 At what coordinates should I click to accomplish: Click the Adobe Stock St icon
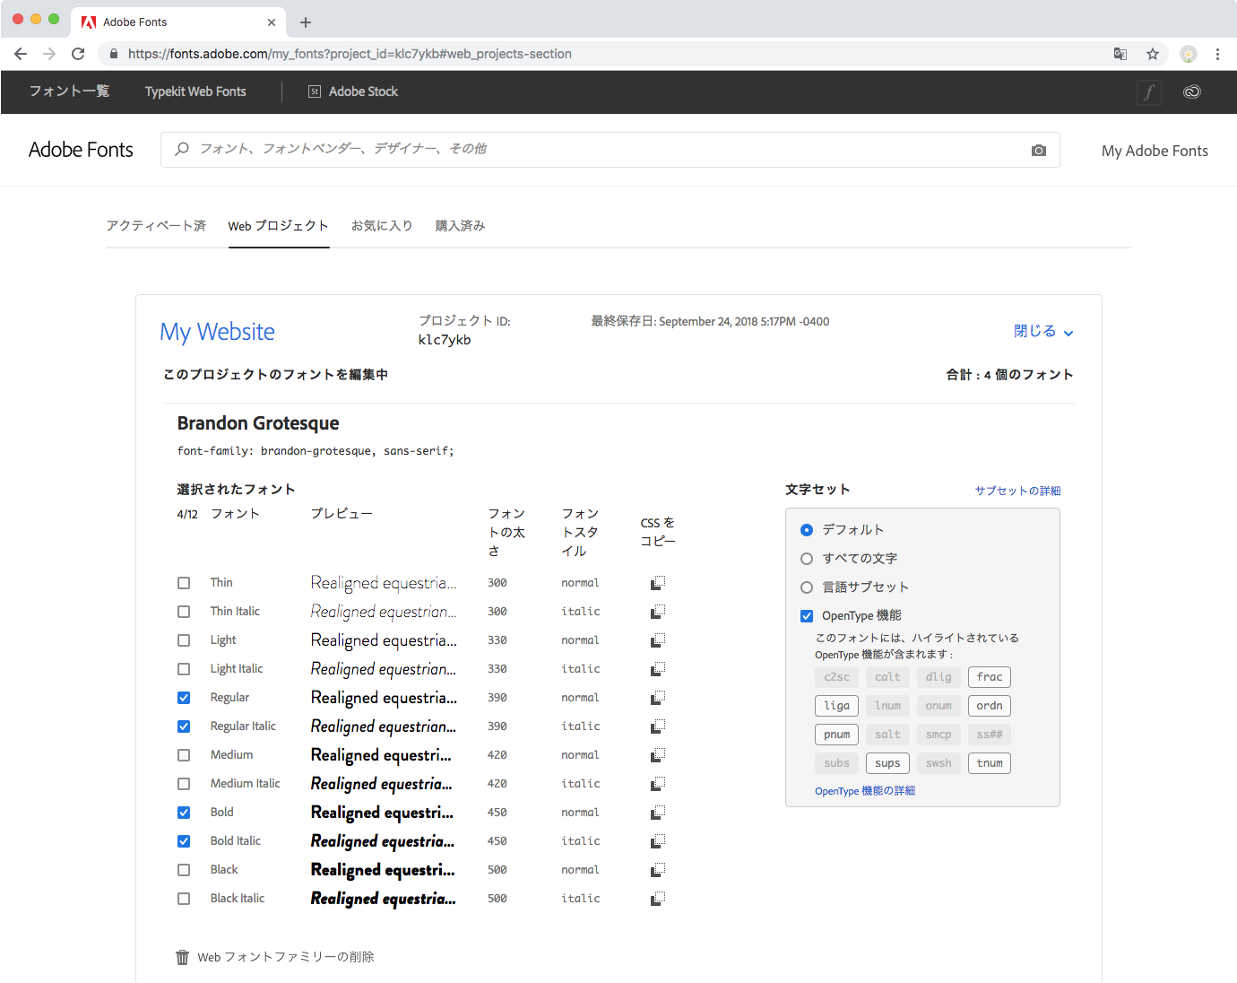click(x=315, y=91)
